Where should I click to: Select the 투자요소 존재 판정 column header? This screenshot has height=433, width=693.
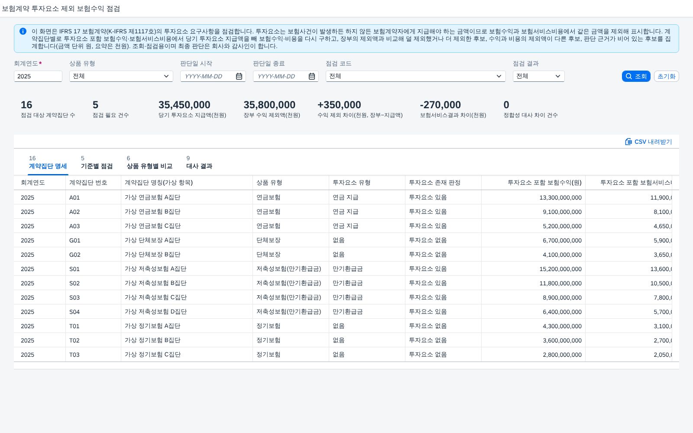pyautogui.click(x=443, y=183)
